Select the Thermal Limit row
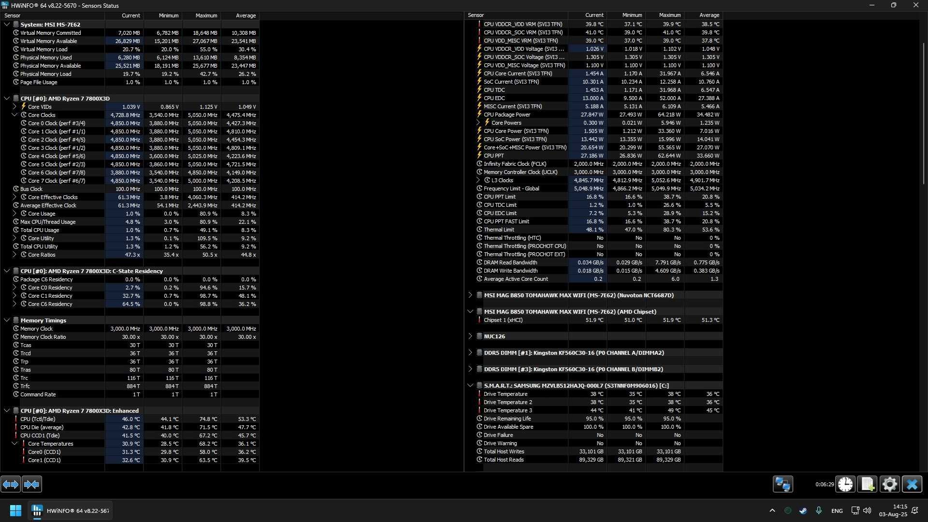The image size is (928, 522). (x=594, y=230)
